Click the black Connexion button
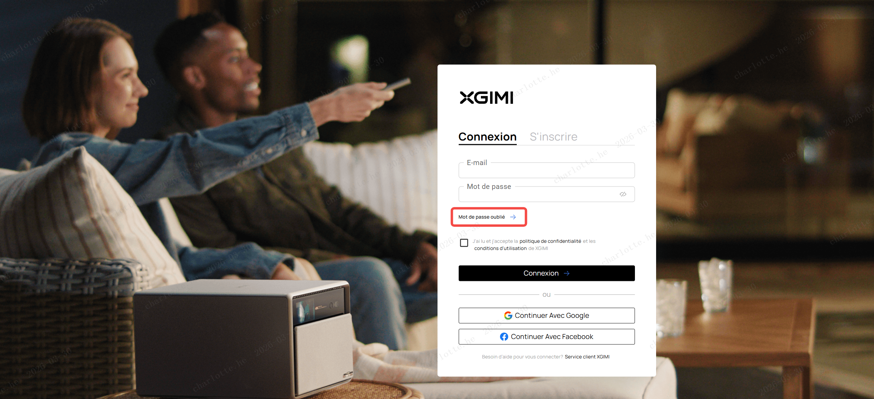 546,273
